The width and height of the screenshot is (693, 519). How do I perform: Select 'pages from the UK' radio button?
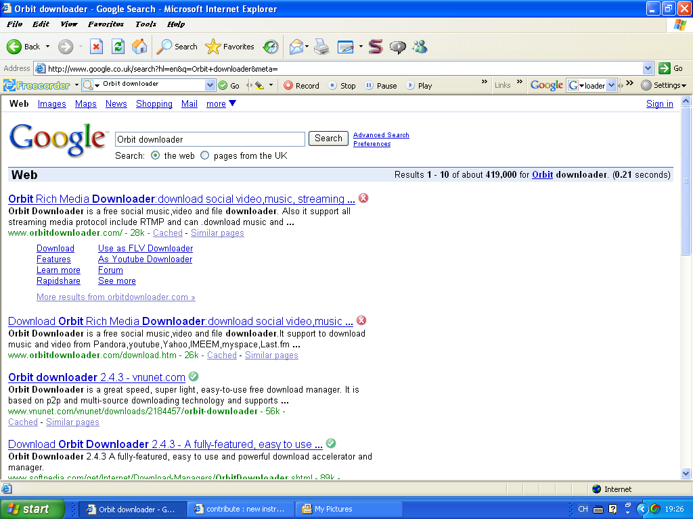(x=204, y=155)
